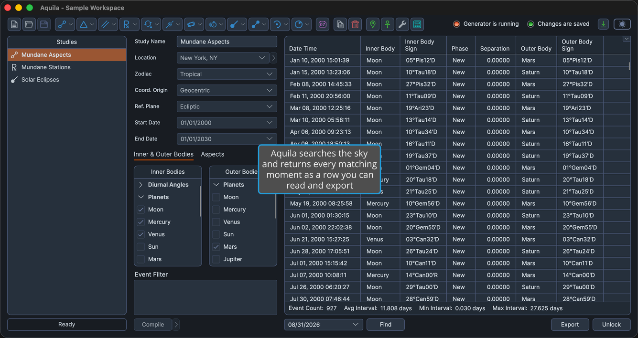Enable Mars in Inner Bodies list
Screen dimensions: 638x338
coord(141,259)
